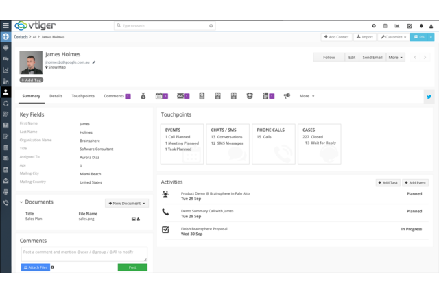Click in the comment text box

[84, 254]
